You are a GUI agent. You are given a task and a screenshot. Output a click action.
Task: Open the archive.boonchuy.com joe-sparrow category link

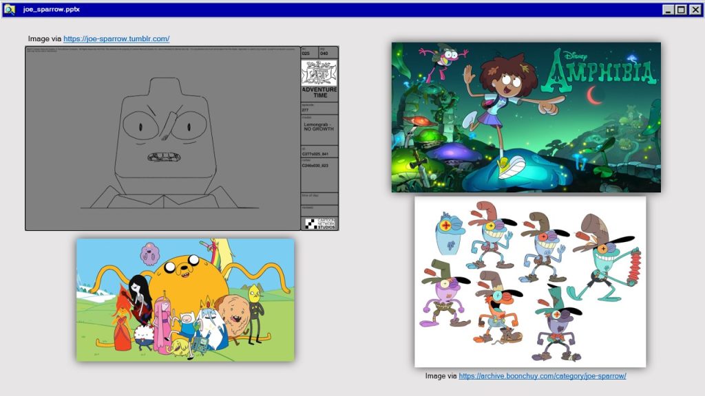pyautogui.click(x=543, y=376)
